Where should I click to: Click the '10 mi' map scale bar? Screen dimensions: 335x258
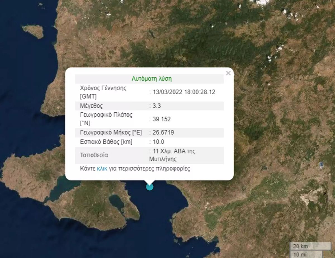tap(306, 254)
